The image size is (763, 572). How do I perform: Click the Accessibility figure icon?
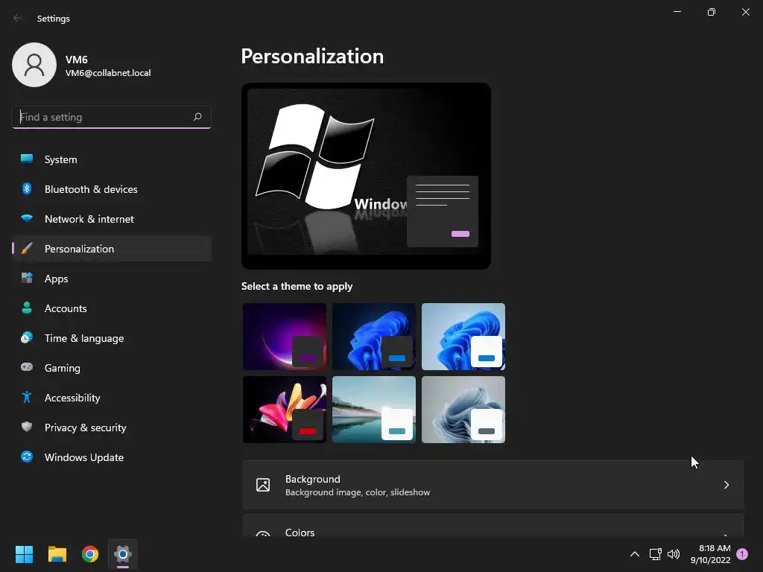(27, 398)
